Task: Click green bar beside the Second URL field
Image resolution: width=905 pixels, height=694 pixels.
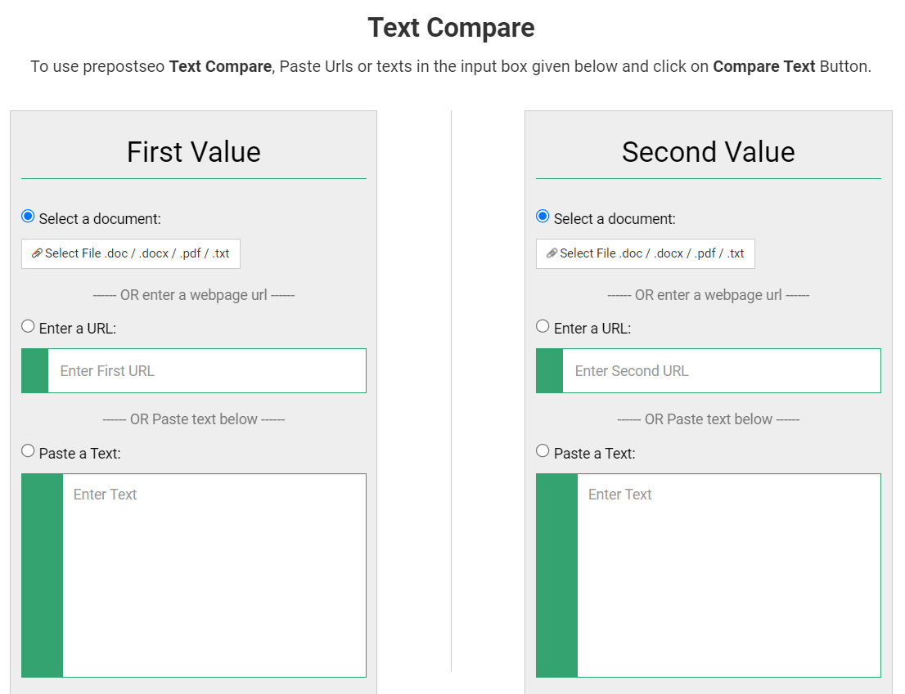Action: (550, 370)
